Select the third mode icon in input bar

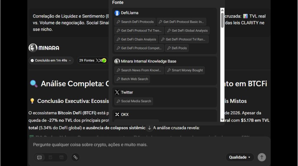point(62,157)
